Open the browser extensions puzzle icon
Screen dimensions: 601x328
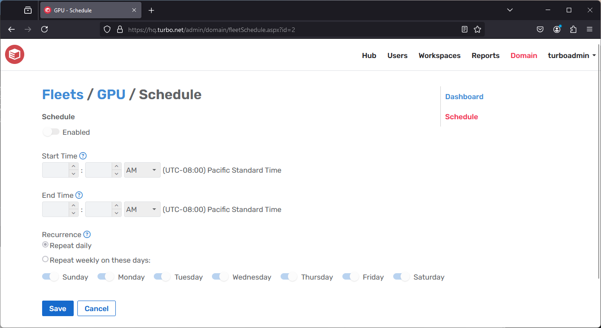[573, 29]
